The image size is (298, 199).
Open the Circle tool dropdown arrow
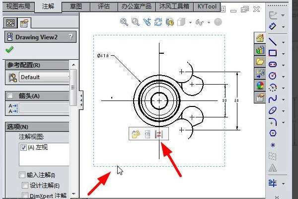coord(283,77)
